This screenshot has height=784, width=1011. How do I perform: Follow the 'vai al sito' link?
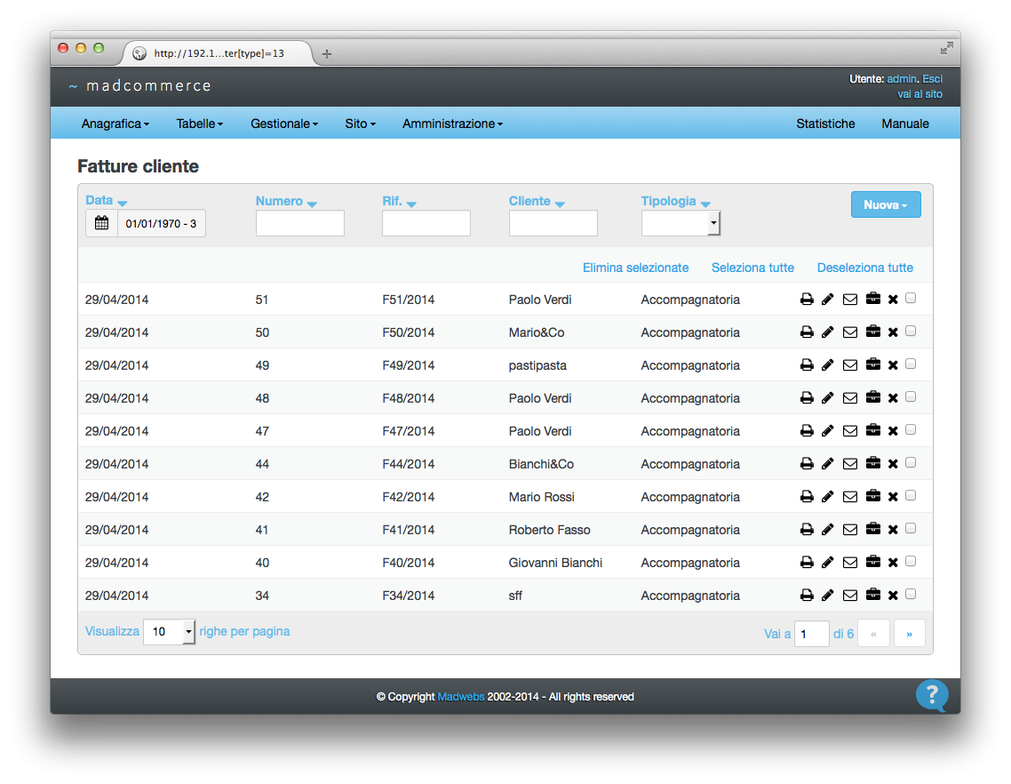coord(920,94)
